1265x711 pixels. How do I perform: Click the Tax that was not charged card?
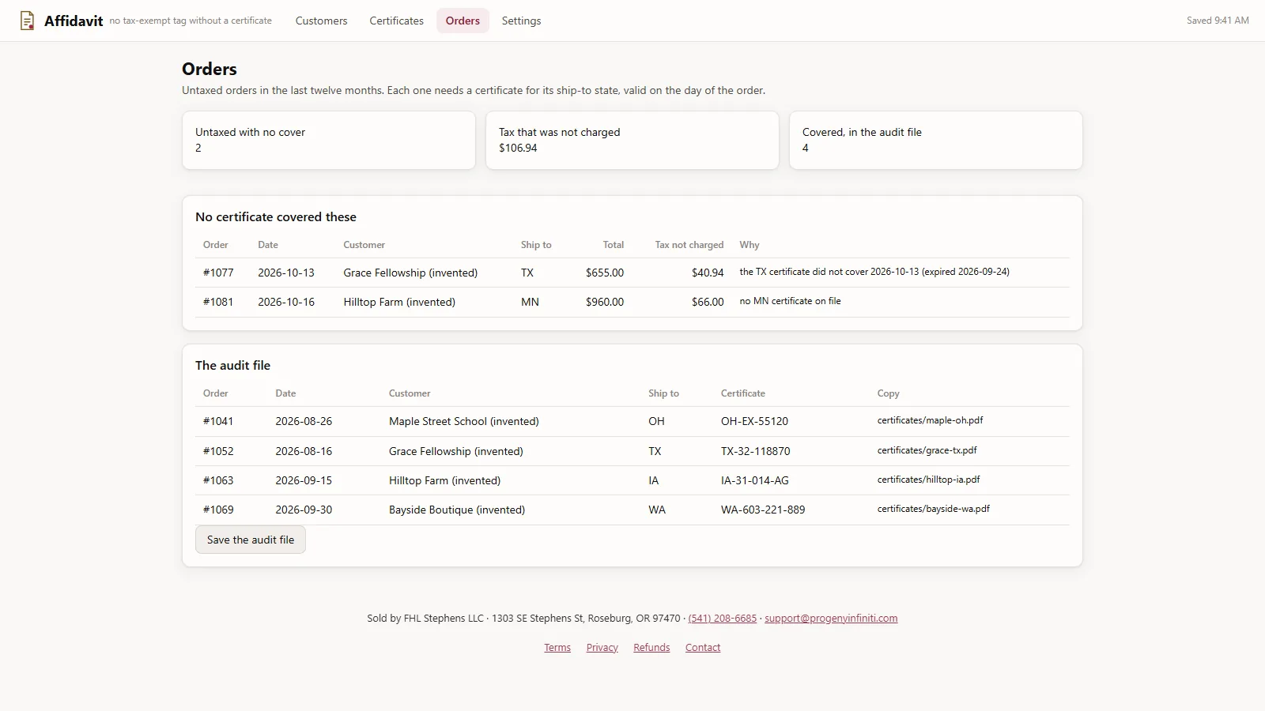click(632, 140)
